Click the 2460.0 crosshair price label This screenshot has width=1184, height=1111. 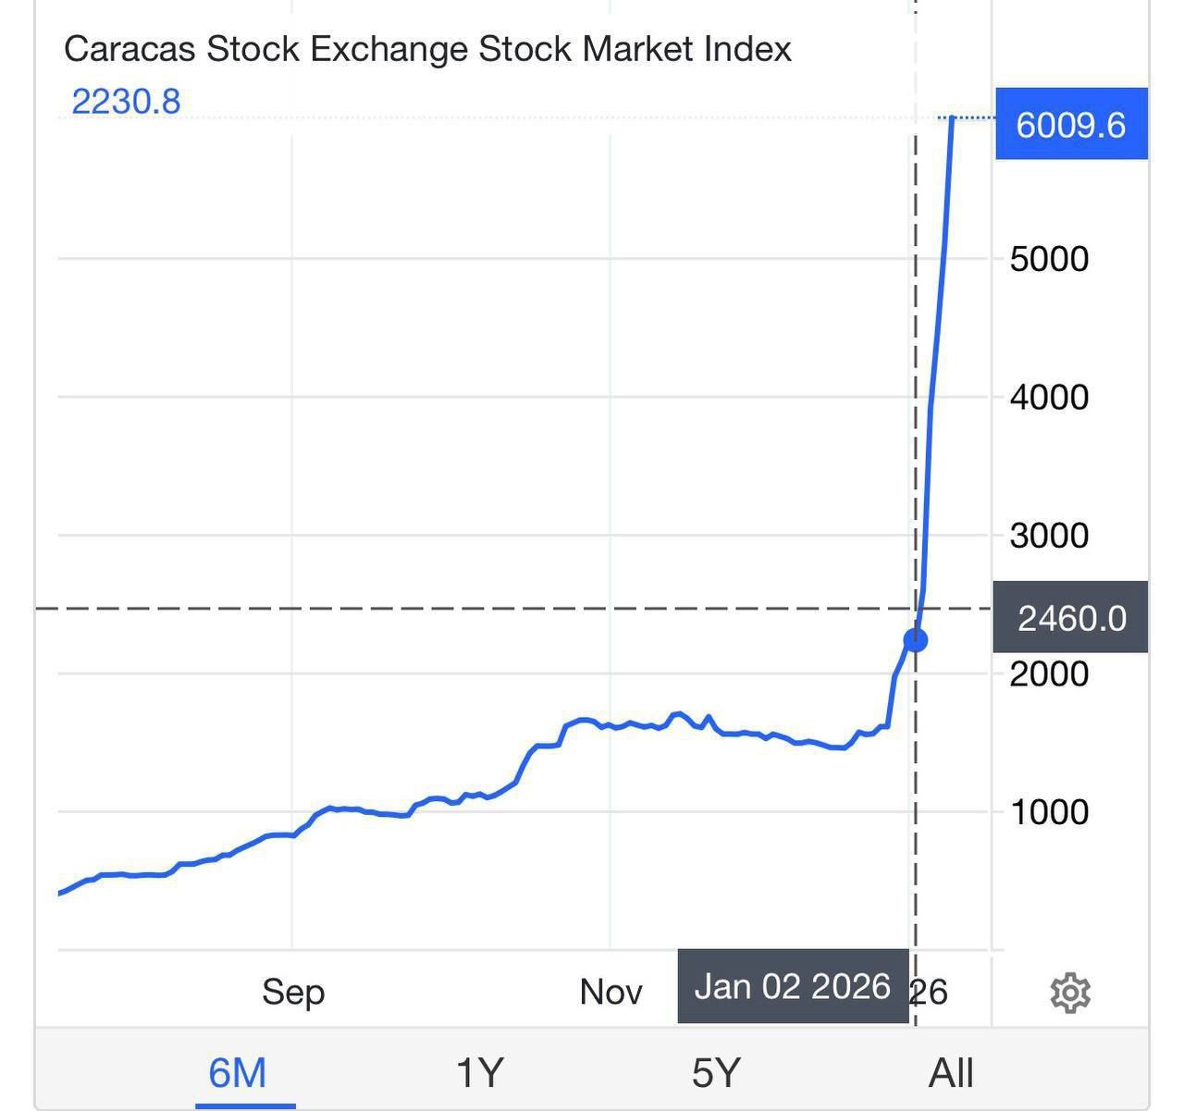pyautogui.click(x=1070, y=618)
